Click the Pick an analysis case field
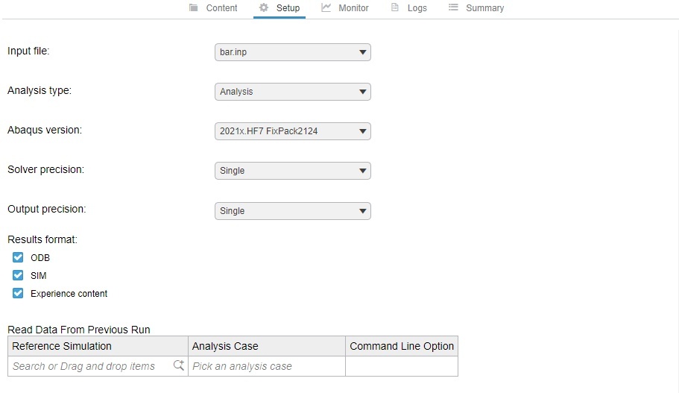This screenshot has width=679, height=393. click(x=266, y=366)
